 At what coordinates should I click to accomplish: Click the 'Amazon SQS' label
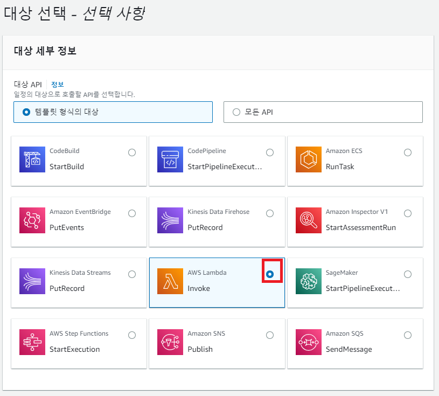tap(344, 334)
